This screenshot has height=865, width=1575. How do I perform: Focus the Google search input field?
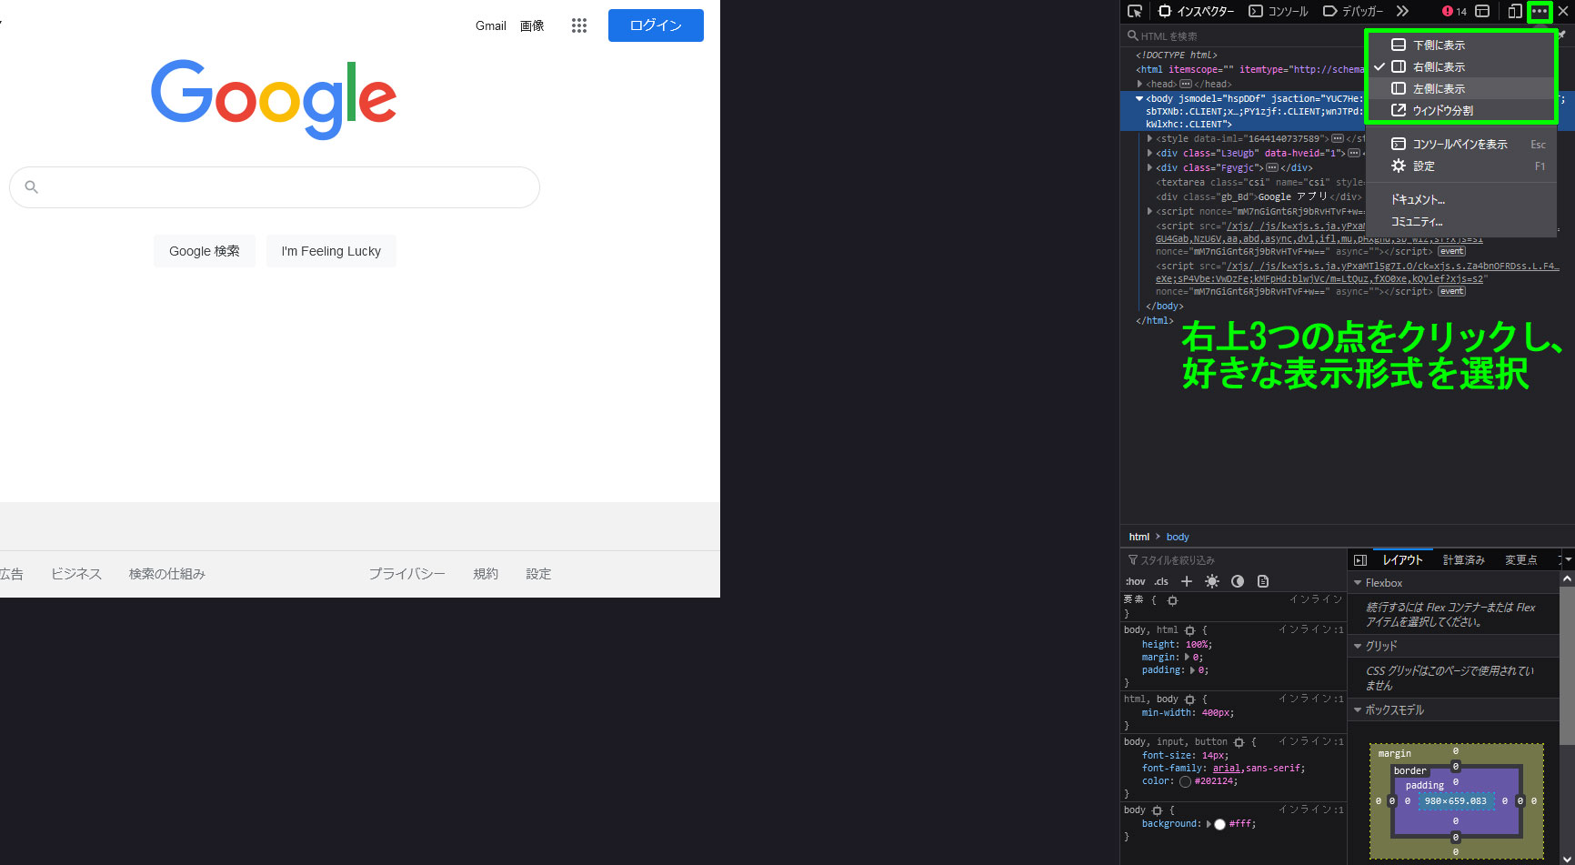275,187
